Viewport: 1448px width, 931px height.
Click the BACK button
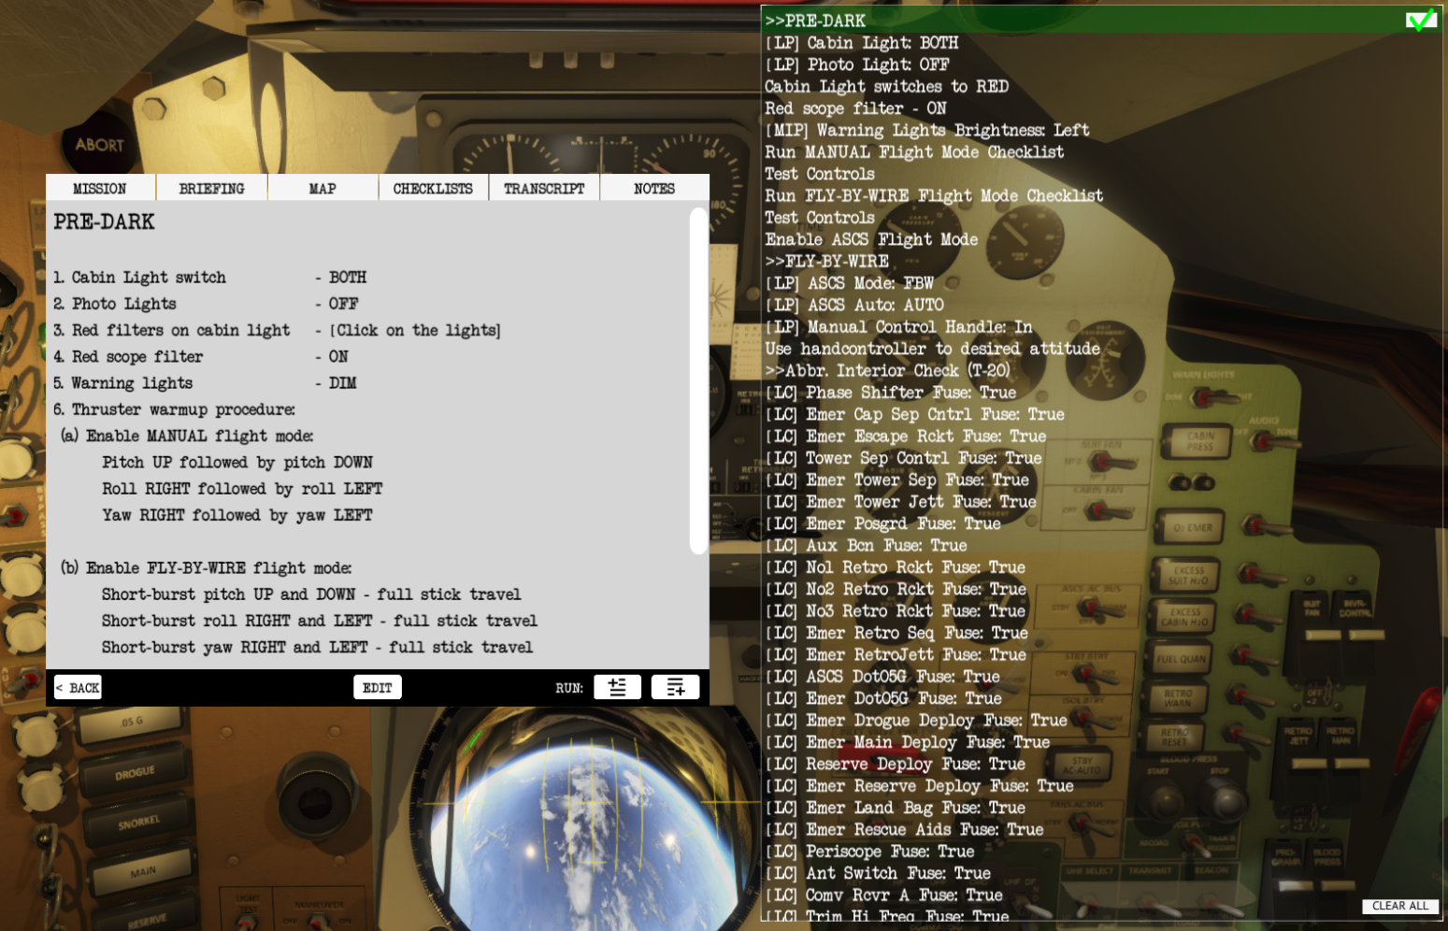click(x=78, y=688)
